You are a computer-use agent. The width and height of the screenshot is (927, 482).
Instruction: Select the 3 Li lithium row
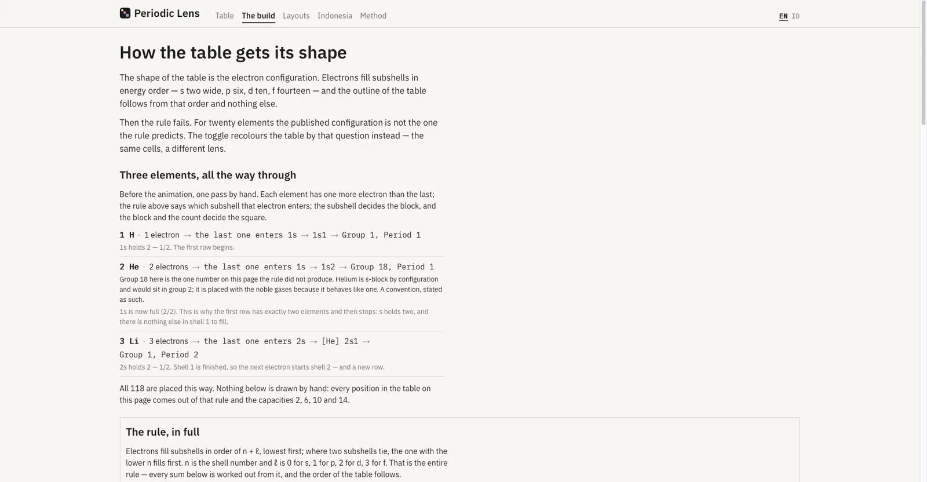tap(282, 353)
